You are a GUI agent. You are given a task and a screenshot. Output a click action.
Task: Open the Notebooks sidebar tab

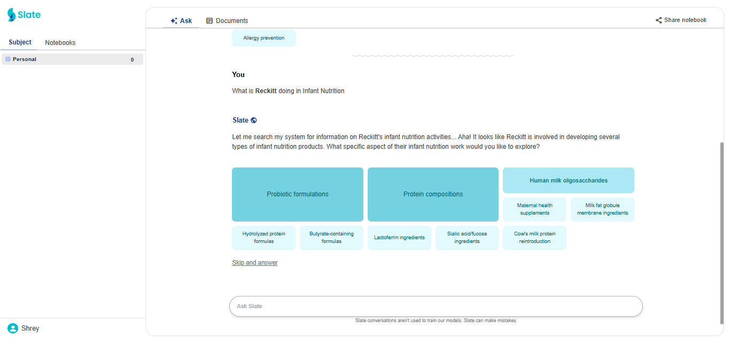(x=60, y=43)
